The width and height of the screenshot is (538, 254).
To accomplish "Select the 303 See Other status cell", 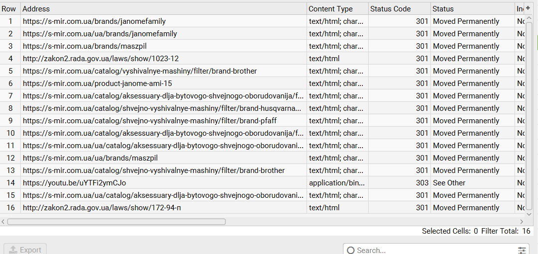I will pyautogui.click(x=449, y=183).
